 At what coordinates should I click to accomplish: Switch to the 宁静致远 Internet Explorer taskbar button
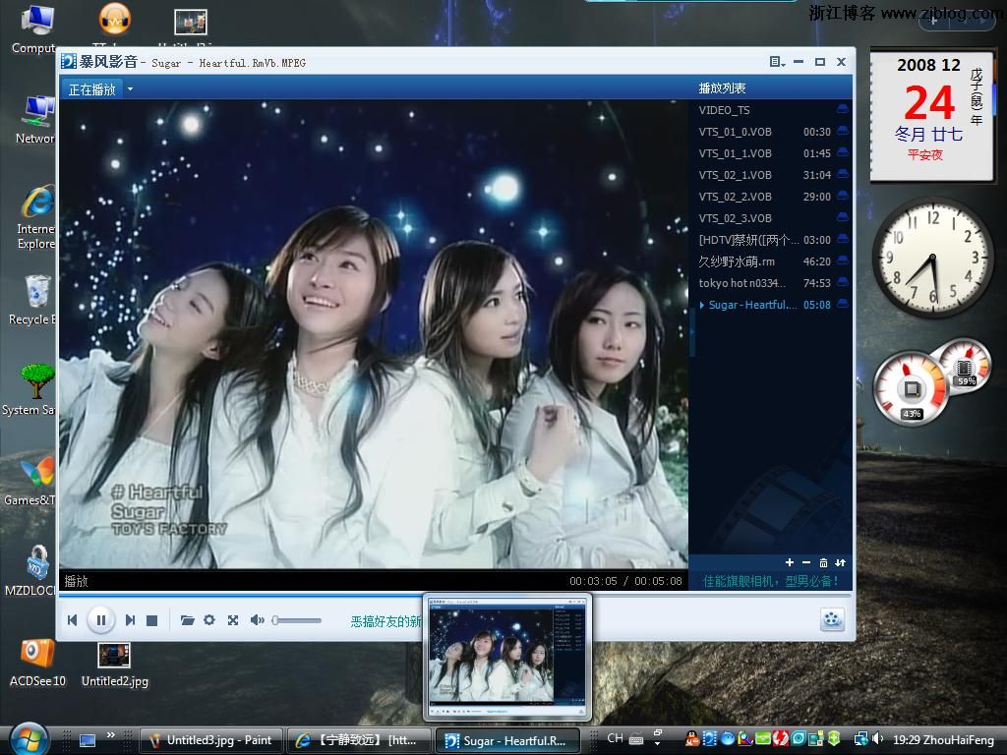[359, 740]
